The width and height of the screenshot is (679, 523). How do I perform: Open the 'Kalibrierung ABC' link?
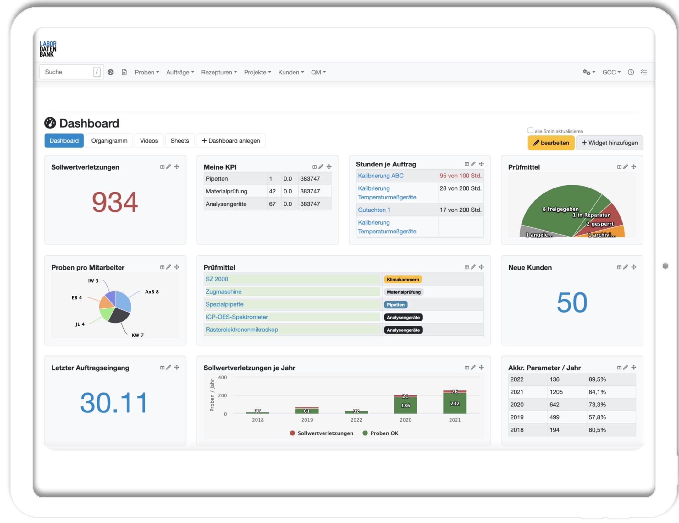[381, 176]
